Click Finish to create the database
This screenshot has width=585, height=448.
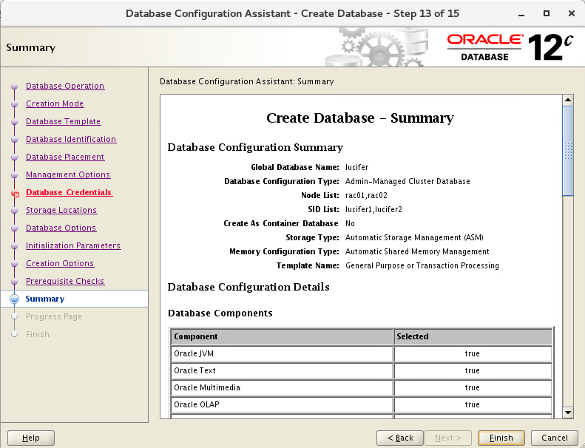point(501,438)
